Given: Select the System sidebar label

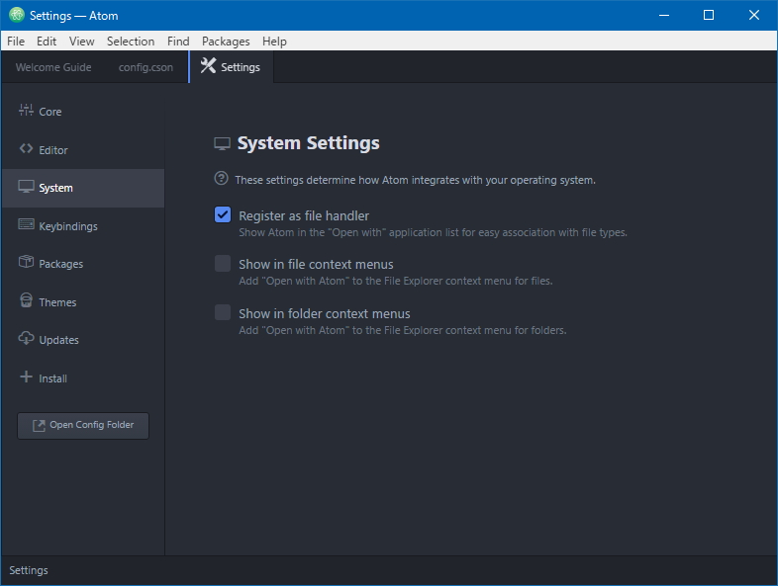Looking at the screenshot, I should 55,188.
